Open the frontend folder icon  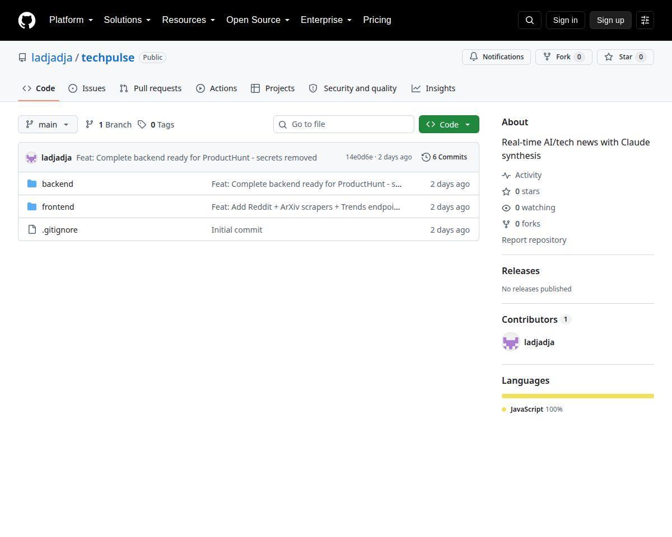tap(32, 207)
